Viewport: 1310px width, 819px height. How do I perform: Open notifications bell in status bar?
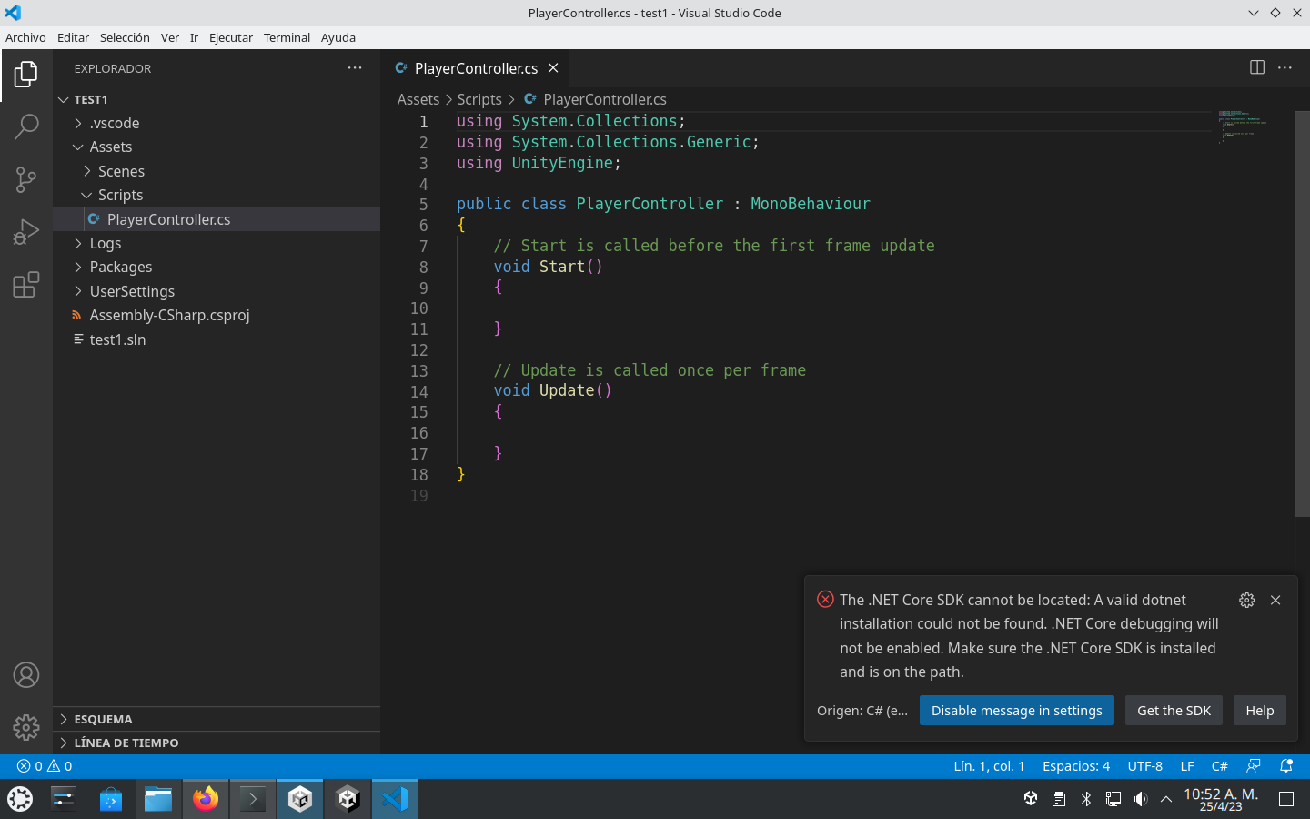(x=1286, y=766)
